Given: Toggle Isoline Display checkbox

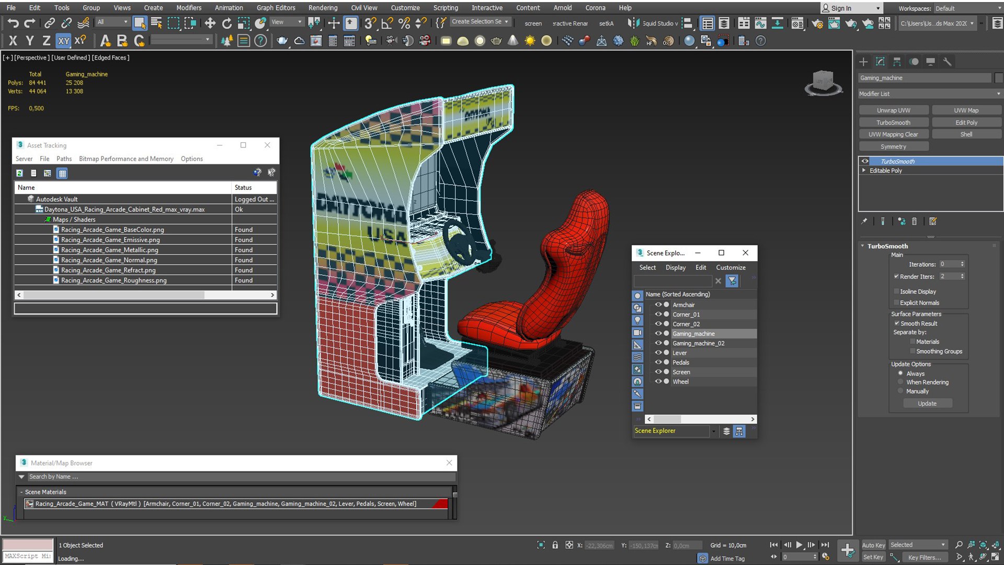Looking at the screenshot, I should click(x=896, y=291).
